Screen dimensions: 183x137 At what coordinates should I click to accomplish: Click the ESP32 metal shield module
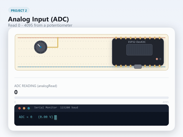pyautogui.click(x=139, y=50)
